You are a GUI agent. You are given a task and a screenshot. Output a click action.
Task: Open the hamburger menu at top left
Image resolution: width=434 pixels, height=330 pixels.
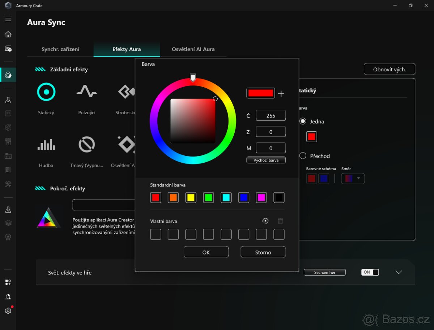point(8,19)
